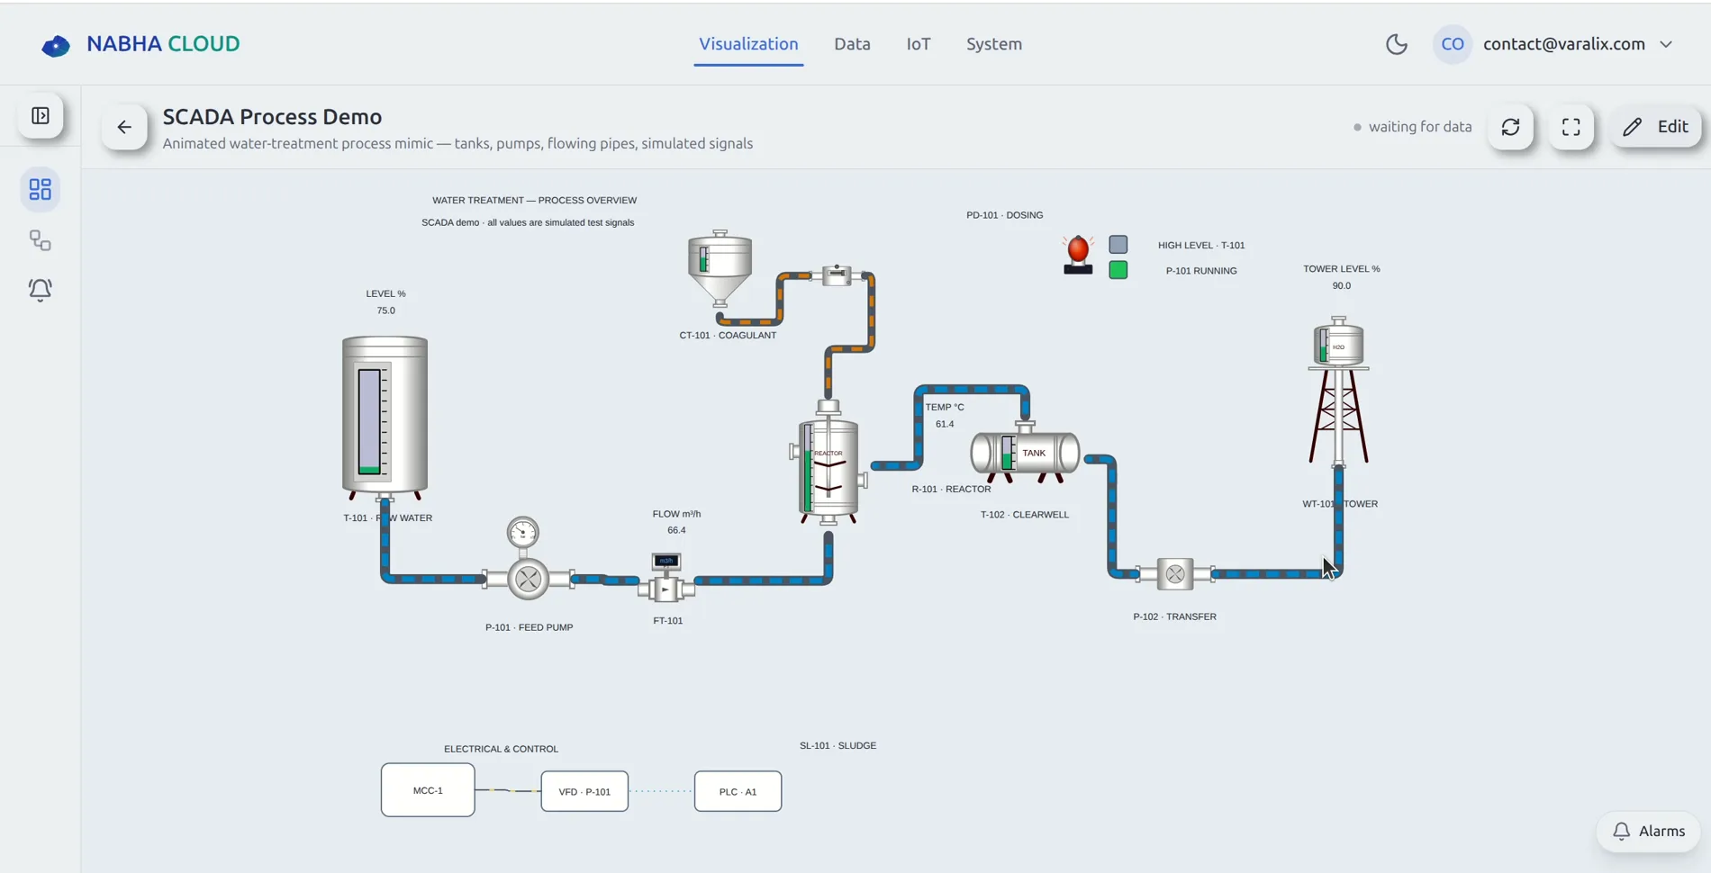This screenshot has width=1711, height=873.
Task: Click the P-101 feed pump symbol
Action: click(x=529, y=579)
